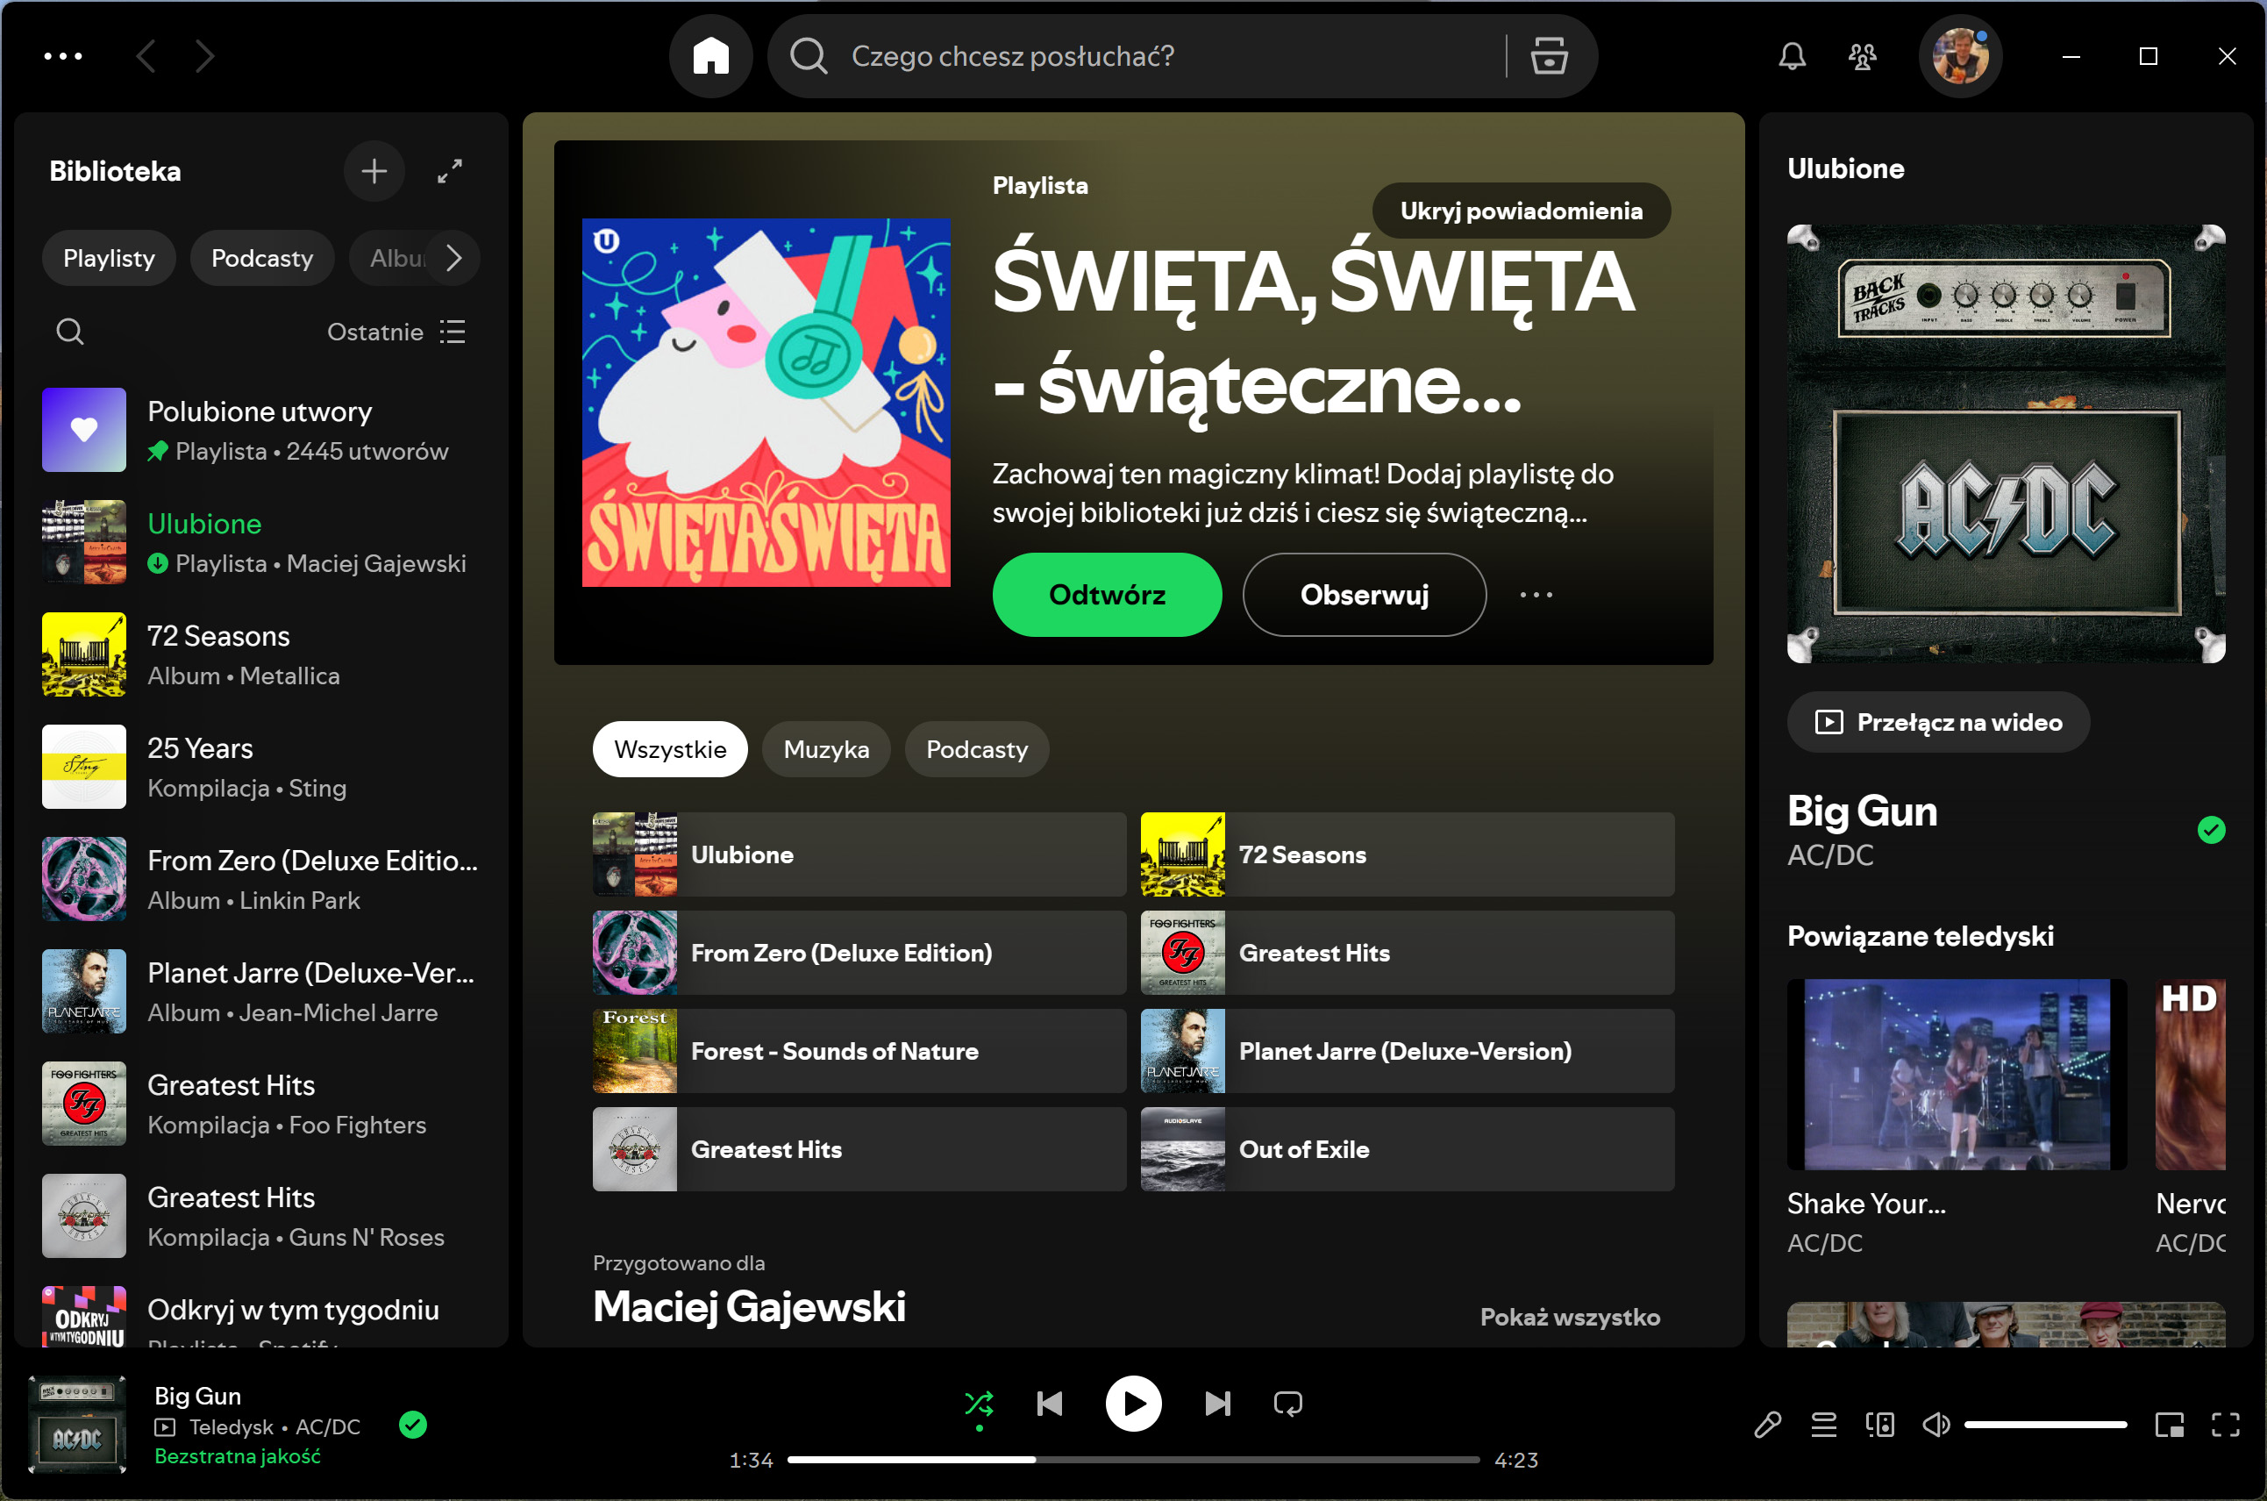
Task: Click the green Odtwórz button
Action: pyautogui.click(x=1106, y=595)
